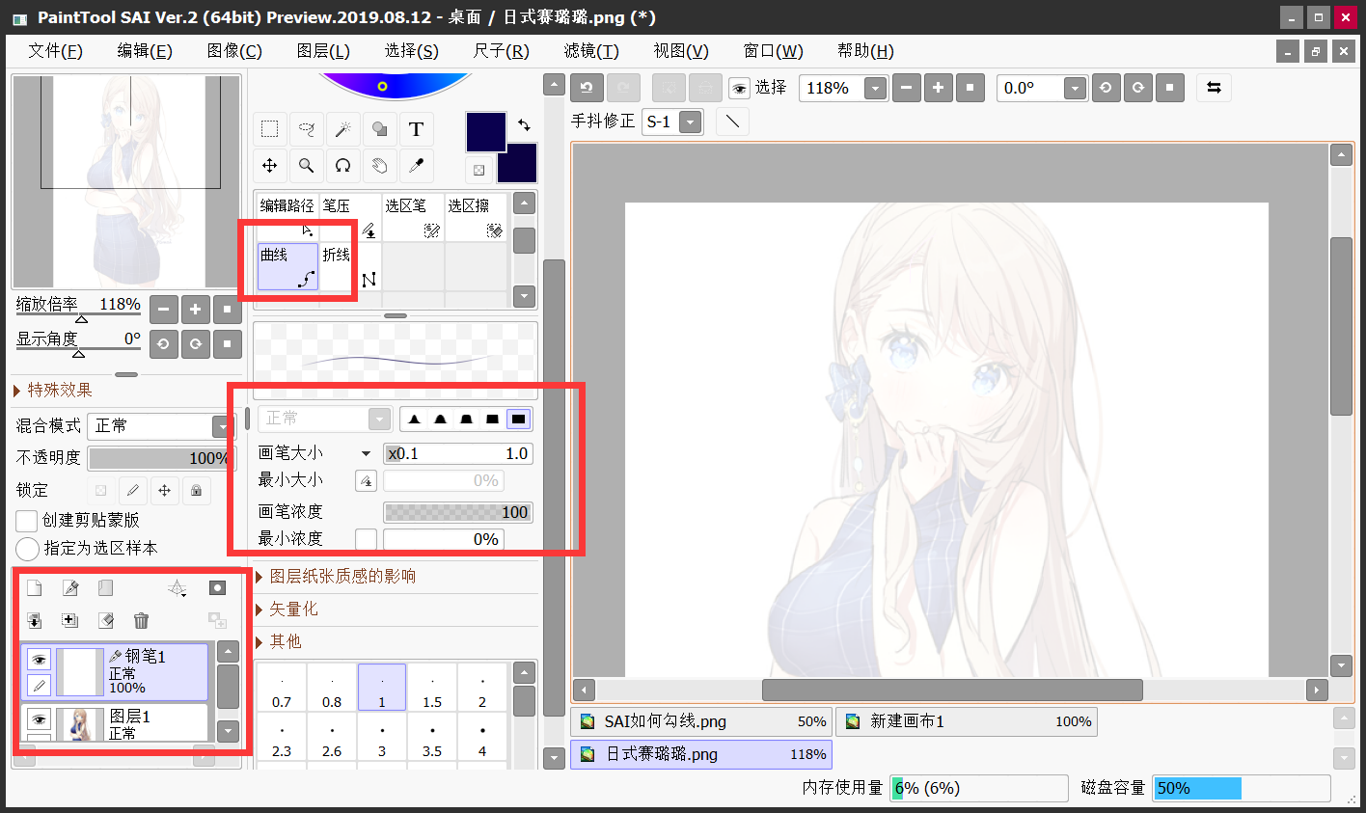Image resolution: width=1366 pixels, height=813 pixels.
Task: Select the move tool
Action: tap(269, 166)
